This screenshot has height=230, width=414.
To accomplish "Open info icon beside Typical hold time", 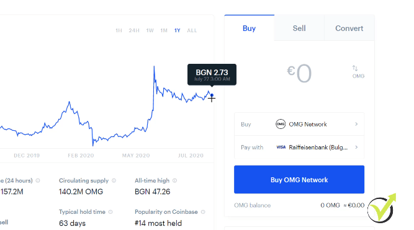I will click(110, 212).
